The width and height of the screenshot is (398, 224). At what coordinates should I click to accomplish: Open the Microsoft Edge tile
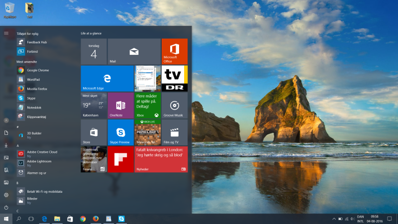(x=107, y=78)
